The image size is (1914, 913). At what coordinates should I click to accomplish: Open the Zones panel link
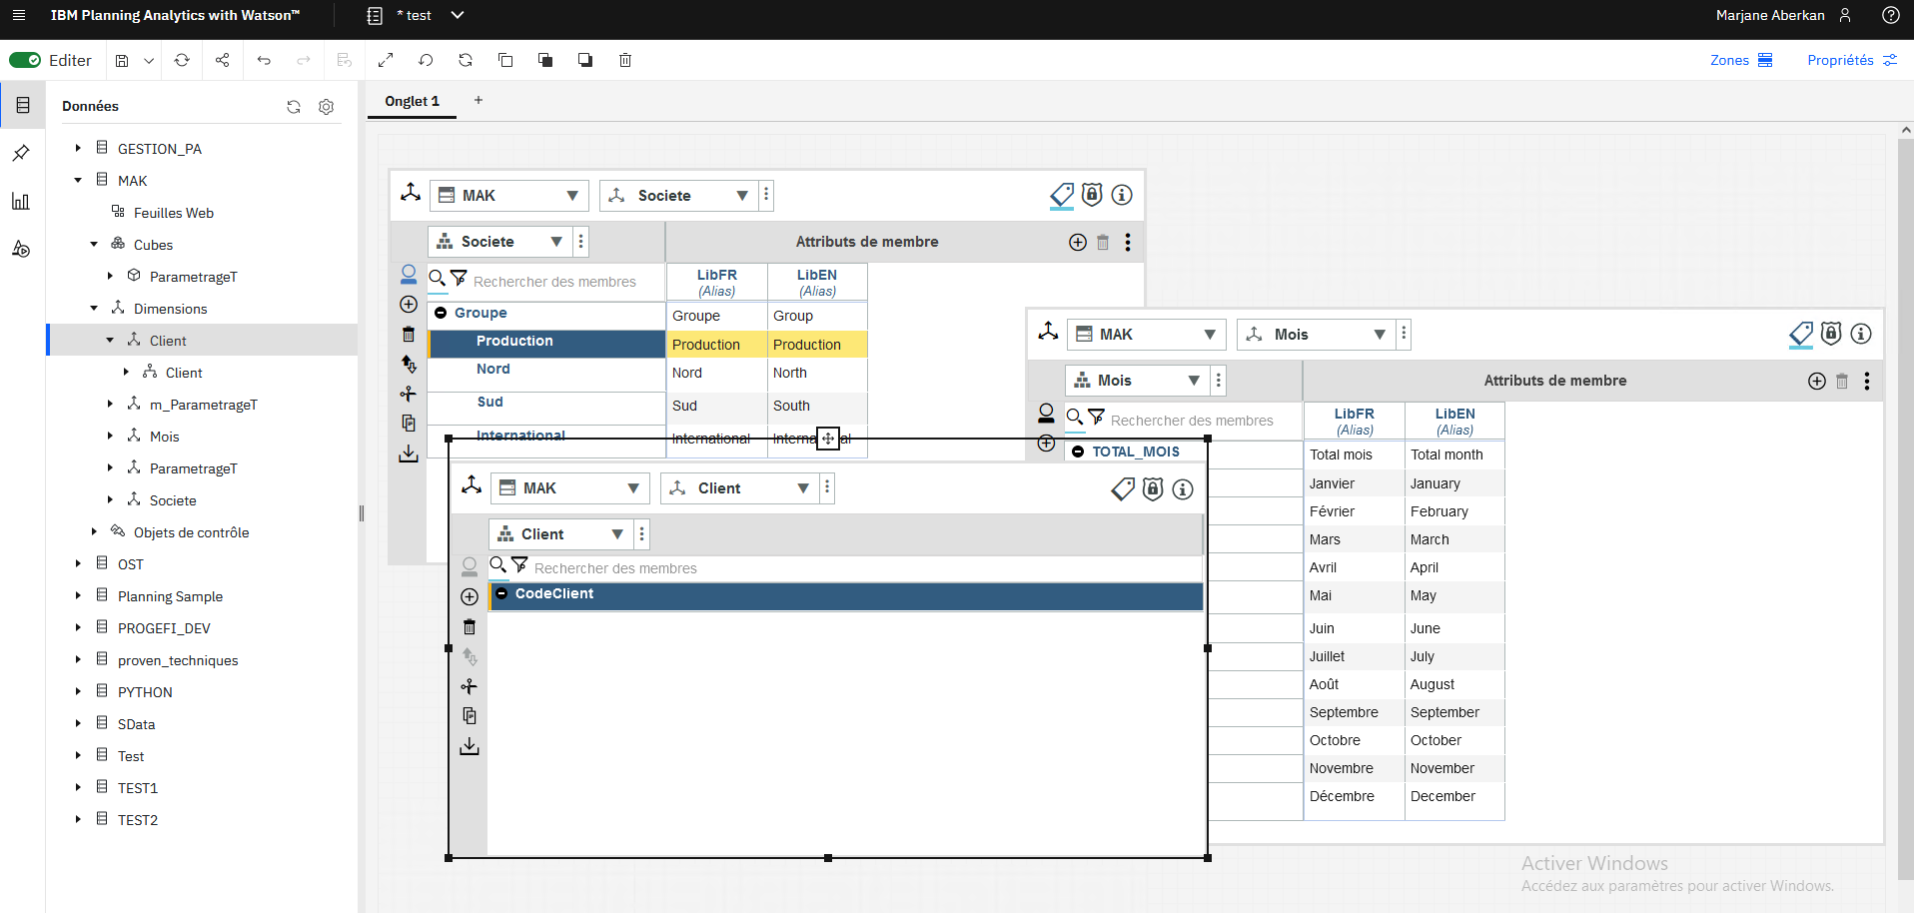click(x=1741, y=60)
